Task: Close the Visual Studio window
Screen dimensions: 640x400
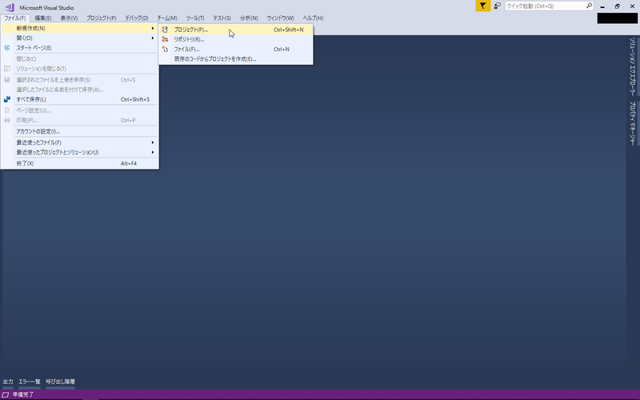Action: [632, 6]
